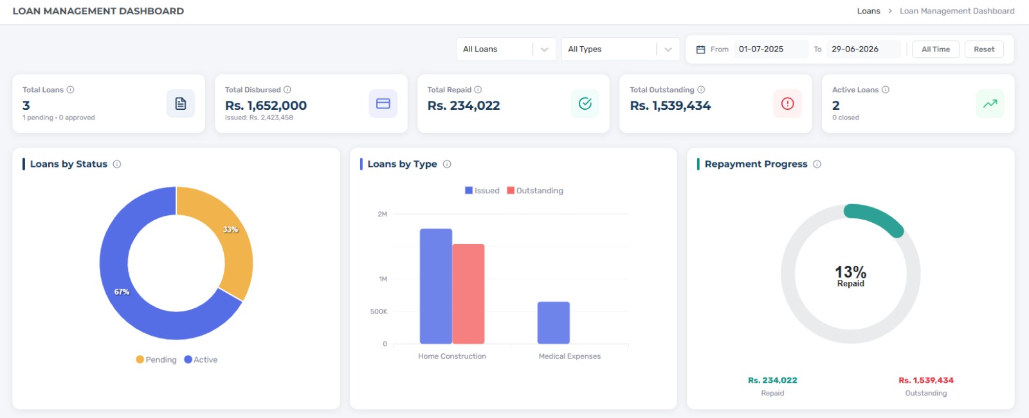Click the LOAN MANAGEMENT DASHBOARD title

pos(98,11)
